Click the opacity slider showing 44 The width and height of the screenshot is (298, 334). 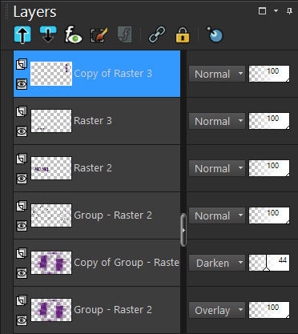click(x=269, y=263)
